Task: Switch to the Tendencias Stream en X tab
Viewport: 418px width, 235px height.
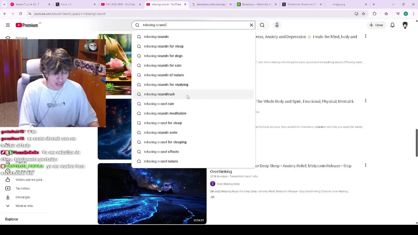Action: (301, 4)
